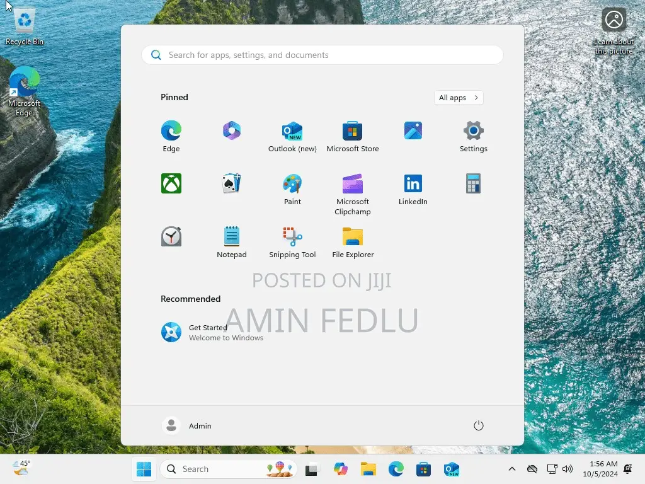Open Settings from the Start menu
Image resolution: width=645 pixels, height=484 pixels.
tap(473, 130)
